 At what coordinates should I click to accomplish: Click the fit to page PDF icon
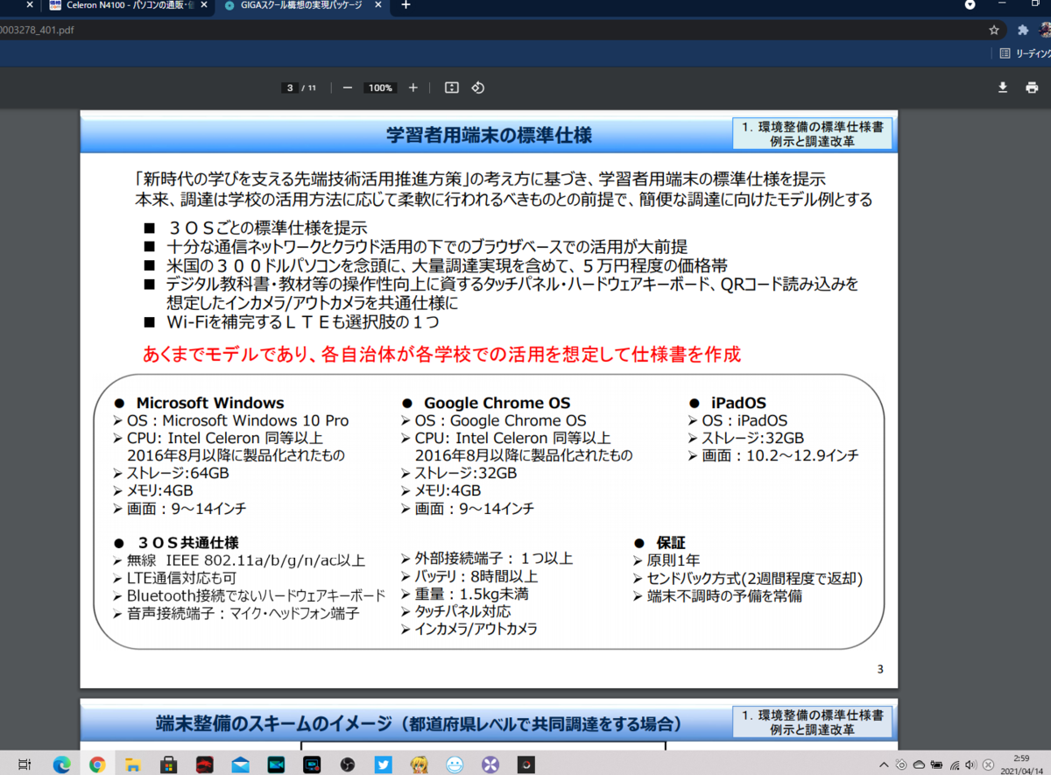click(x=452, y=88)
